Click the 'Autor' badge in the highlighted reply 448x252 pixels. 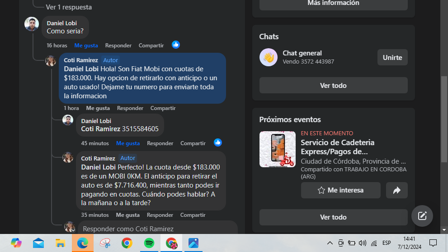click(x=111, y=60)
